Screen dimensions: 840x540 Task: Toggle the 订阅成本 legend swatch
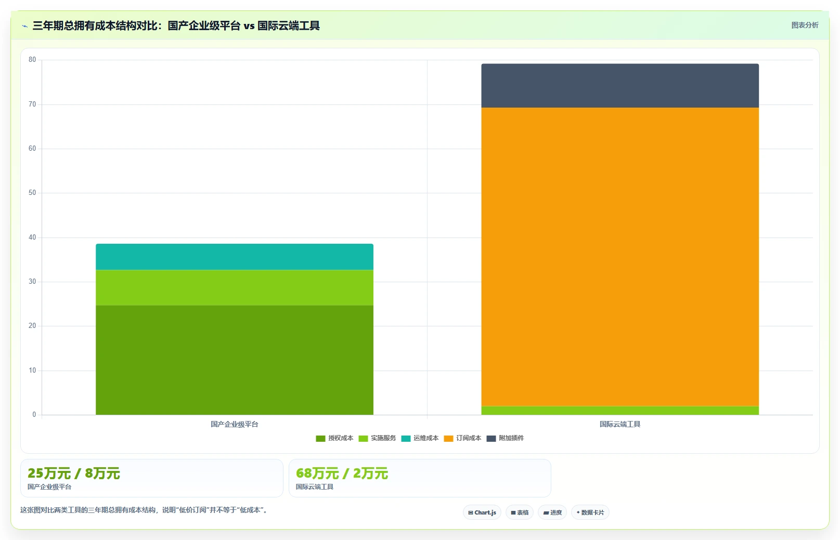[448, 438]
